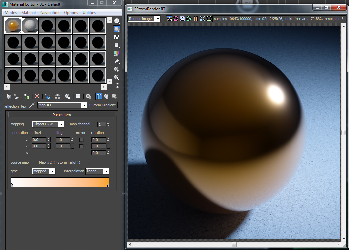
Task: Click the Make Unique icon
Action: [x=58, y=96]
